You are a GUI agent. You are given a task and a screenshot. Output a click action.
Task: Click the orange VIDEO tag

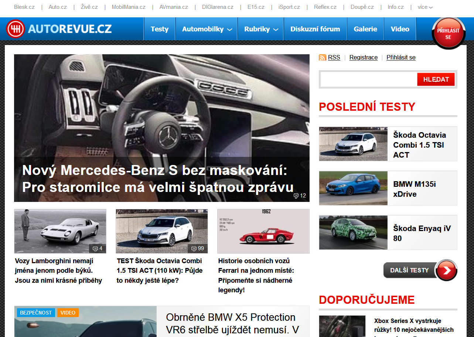[x=68, y=313]
